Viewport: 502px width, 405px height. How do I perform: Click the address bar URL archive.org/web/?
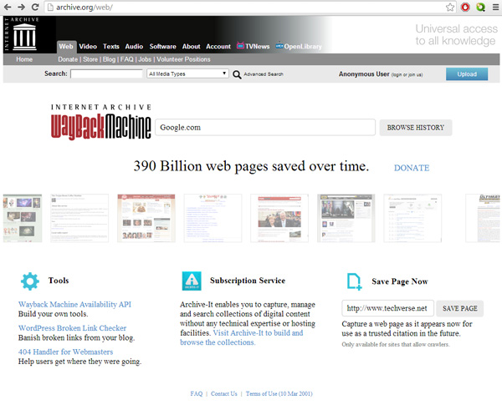(85, 8)
